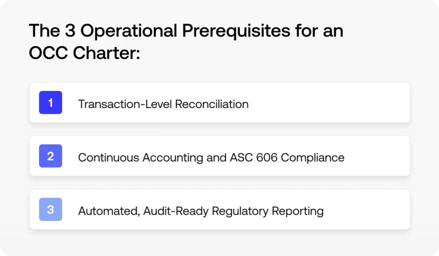Select Automated, Audit-Ready Regulatory Reporting text
This screenshot has width=439, height=256.
(x=201, y=211)
